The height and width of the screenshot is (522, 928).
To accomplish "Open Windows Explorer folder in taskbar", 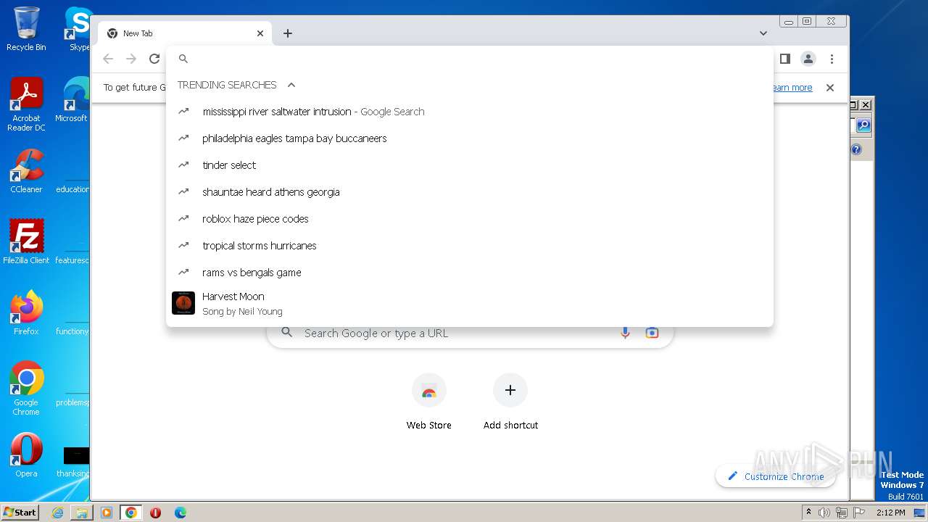I will coord(82,513).
